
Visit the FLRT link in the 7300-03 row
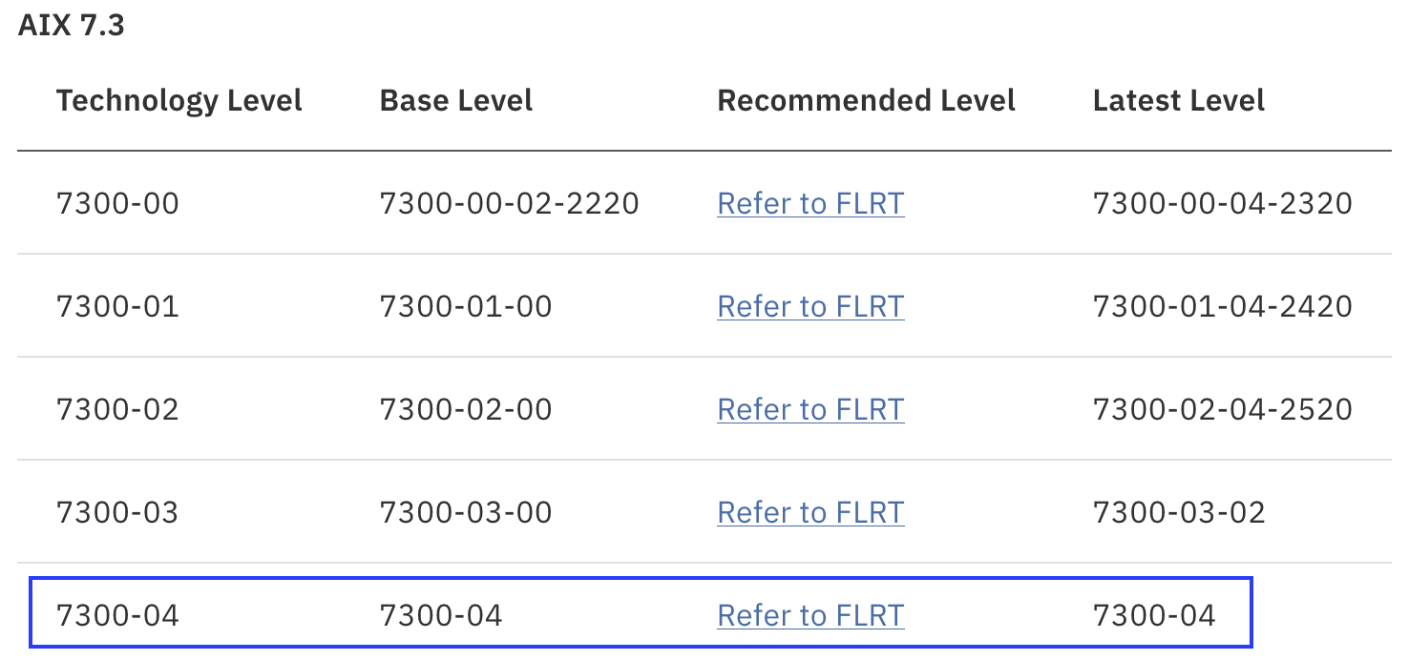810,512
